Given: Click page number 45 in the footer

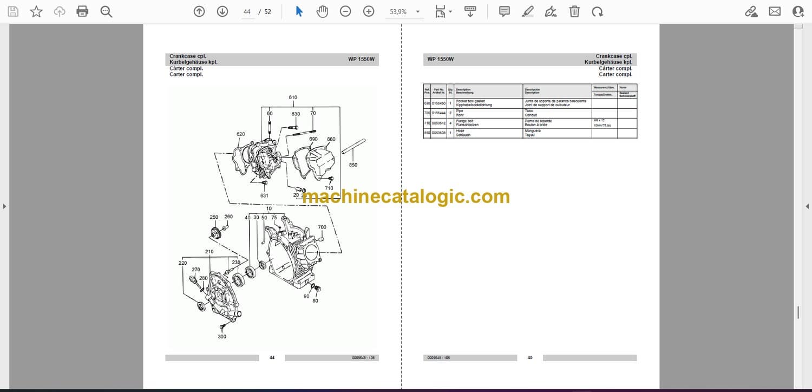Looking at the screenshot, I should point(530,358).
